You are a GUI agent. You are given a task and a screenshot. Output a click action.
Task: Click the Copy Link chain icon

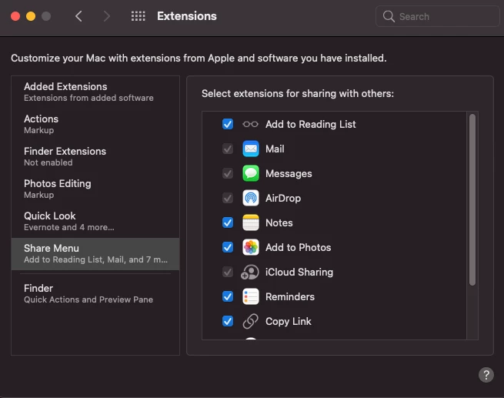pyautogui.click(x=250, y=321)
